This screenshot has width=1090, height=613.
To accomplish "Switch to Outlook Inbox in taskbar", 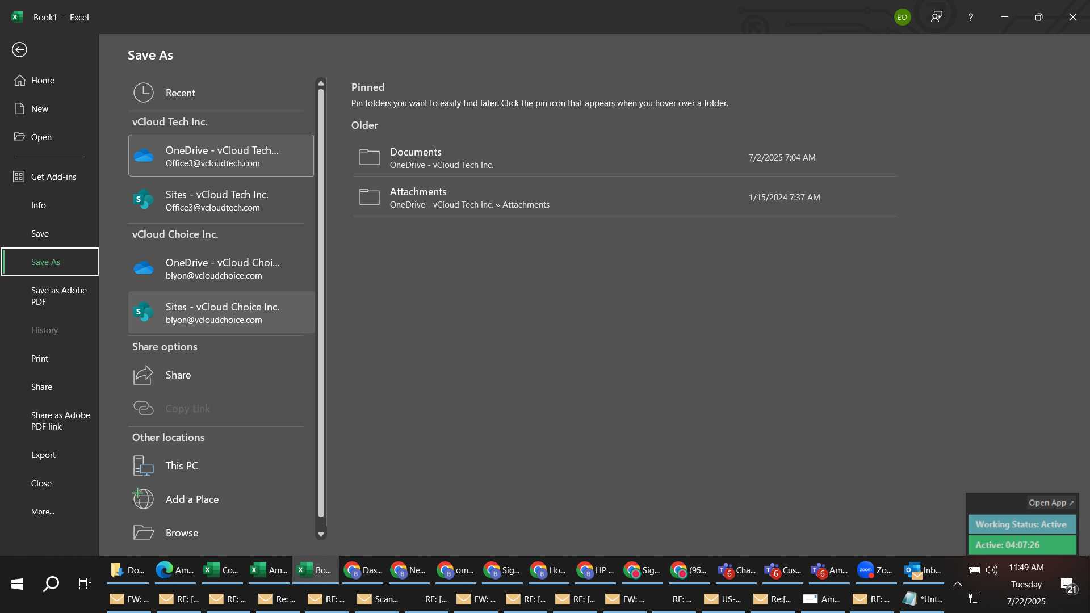I will (x=923, y=570).
